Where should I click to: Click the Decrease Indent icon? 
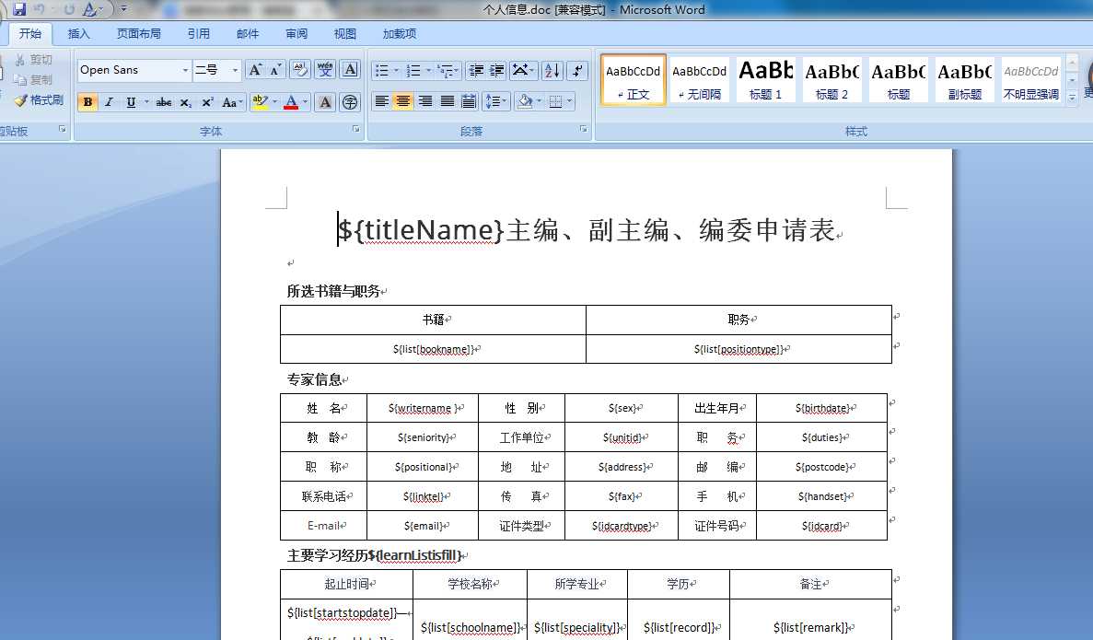tap(476, 70)
